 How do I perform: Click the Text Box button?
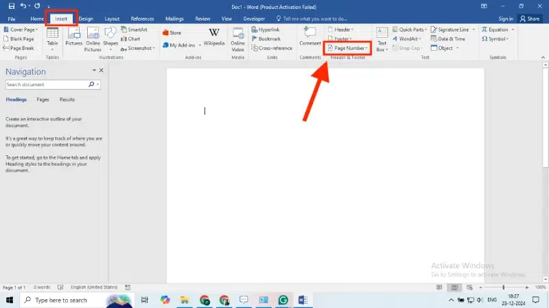coord(382,39)
